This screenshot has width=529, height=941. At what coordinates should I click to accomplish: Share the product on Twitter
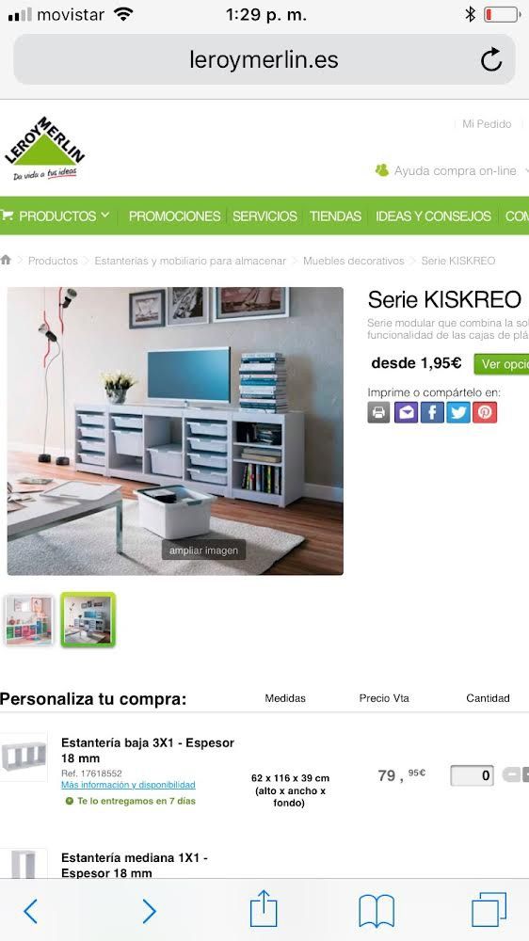458,412
